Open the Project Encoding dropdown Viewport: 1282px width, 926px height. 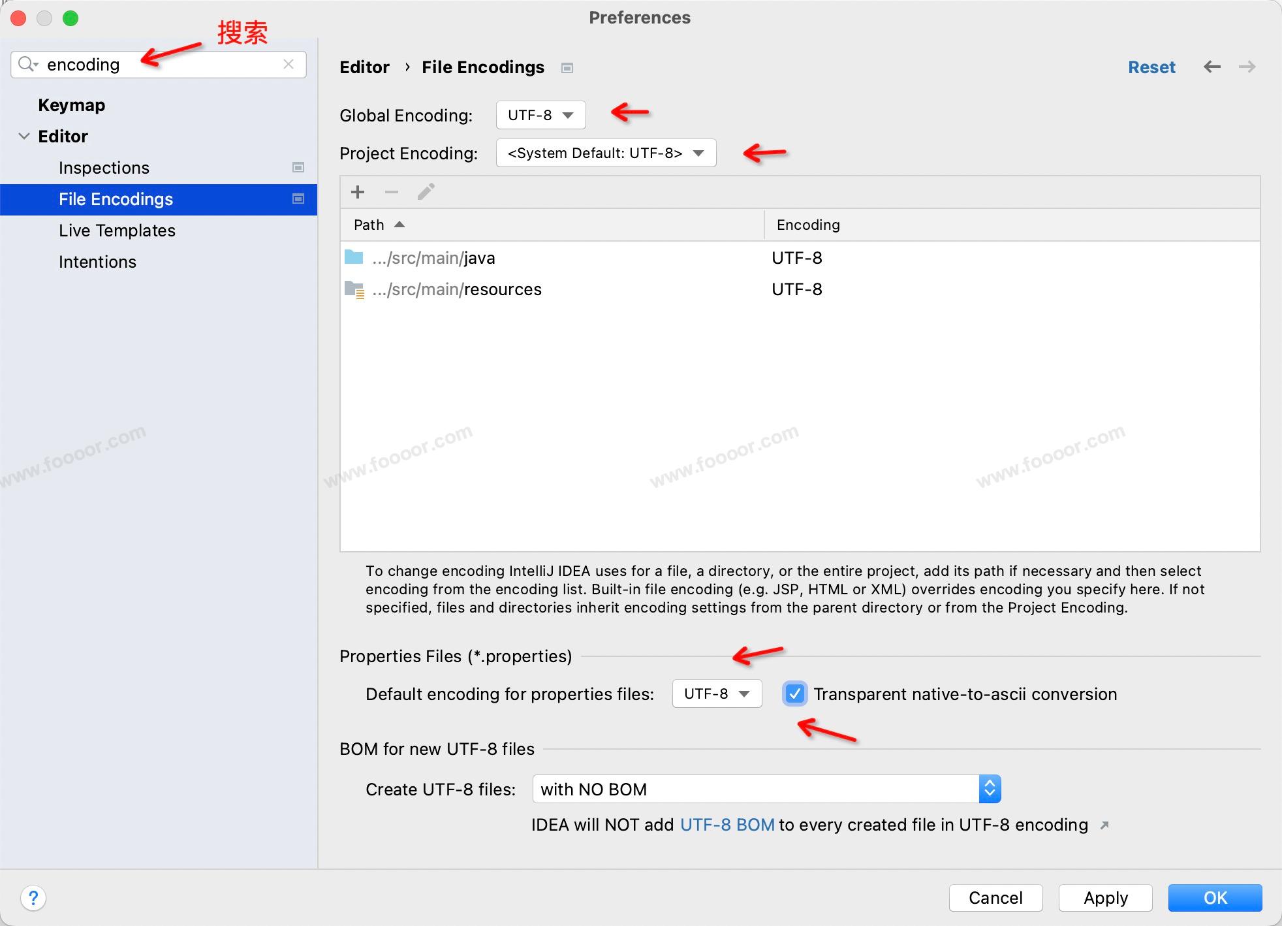(x=606, y=153)
